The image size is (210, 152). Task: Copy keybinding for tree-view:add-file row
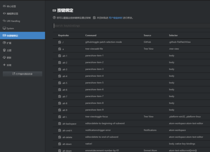point(60,49)
